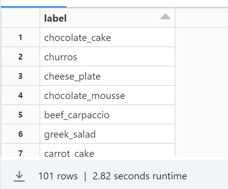Sort by the label column arrow
Image resolution: width=228 pixels, height=189 pixels.
click(165, 17)
